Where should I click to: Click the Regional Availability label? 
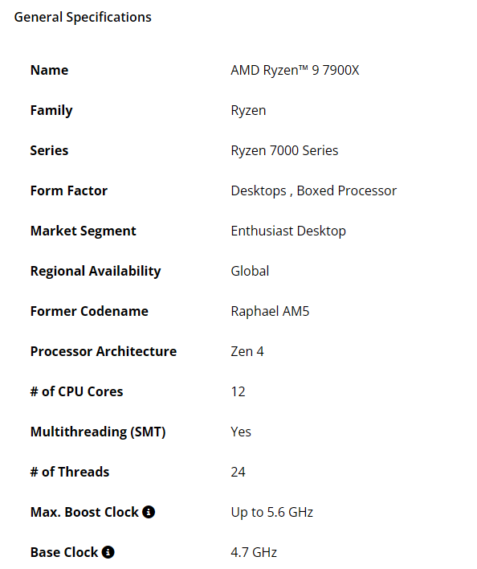point(96,272)
